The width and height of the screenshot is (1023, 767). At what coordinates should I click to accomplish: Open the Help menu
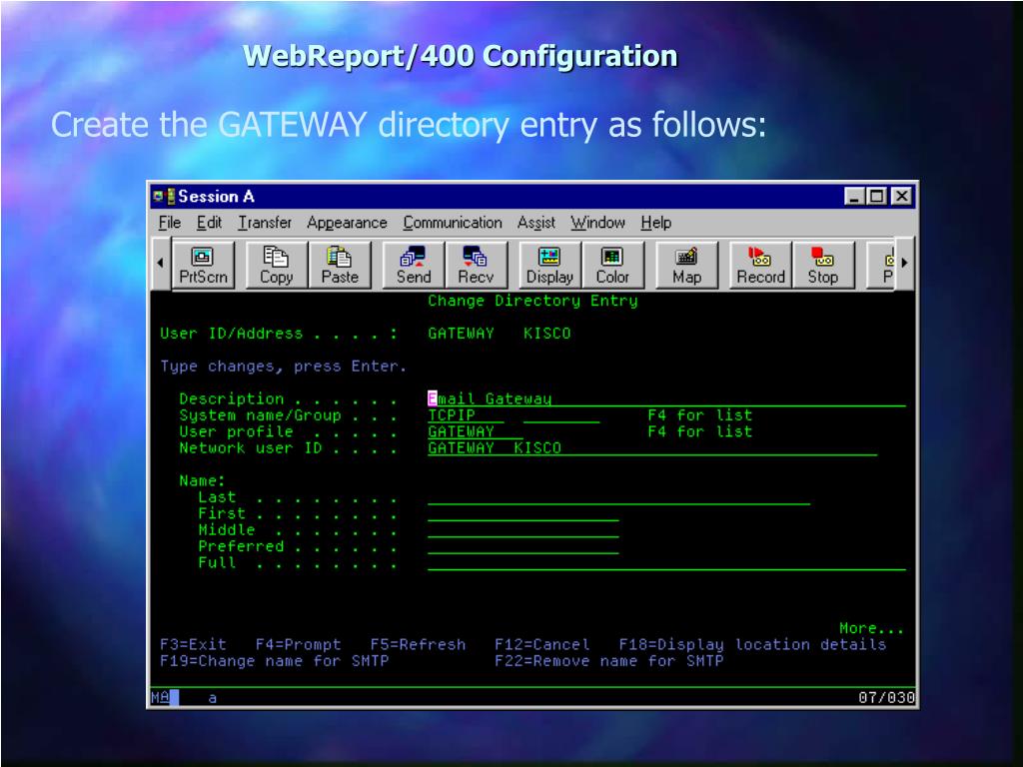point(655,223)
